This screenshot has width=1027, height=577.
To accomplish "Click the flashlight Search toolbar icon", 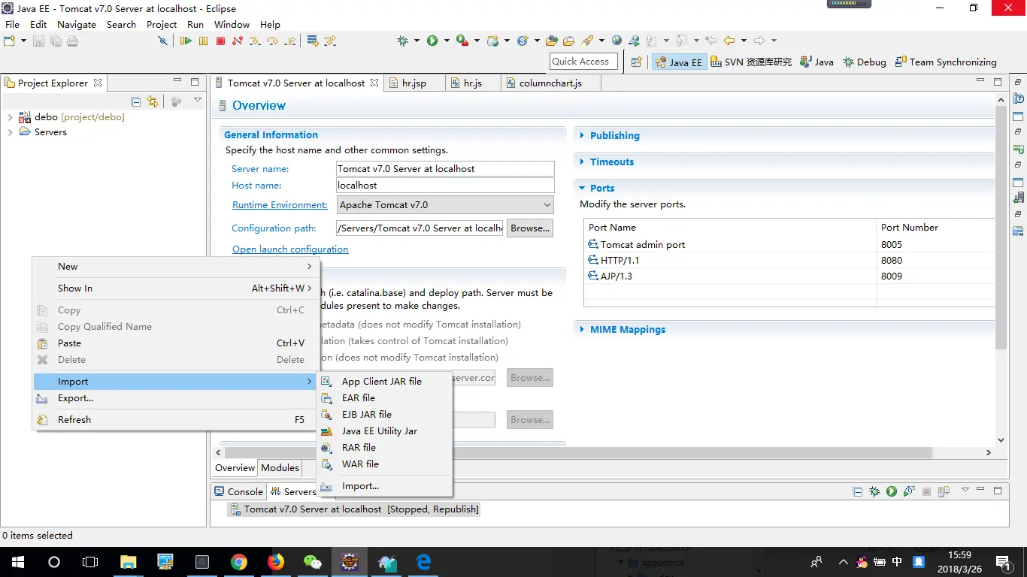I will click(587, 41).
